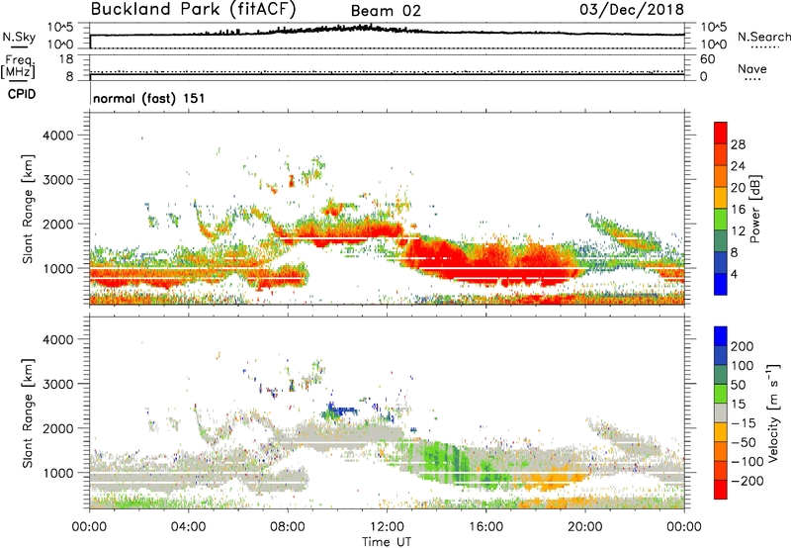
Task: Click the '08:00' time axis tick label
Action: [x=288, y=527]
